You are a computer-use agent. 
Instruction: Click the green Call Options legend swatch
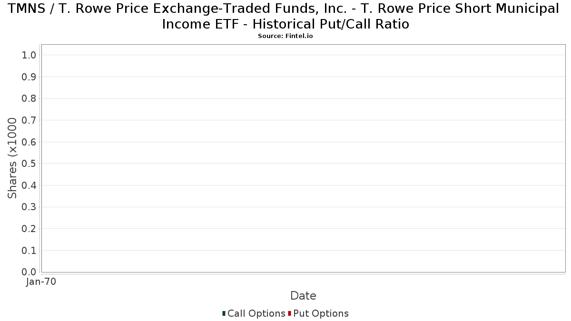pos(224,313)
